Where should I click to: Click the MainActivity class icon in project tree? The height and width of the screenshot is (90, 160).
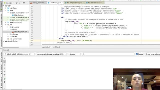[13, 15]
